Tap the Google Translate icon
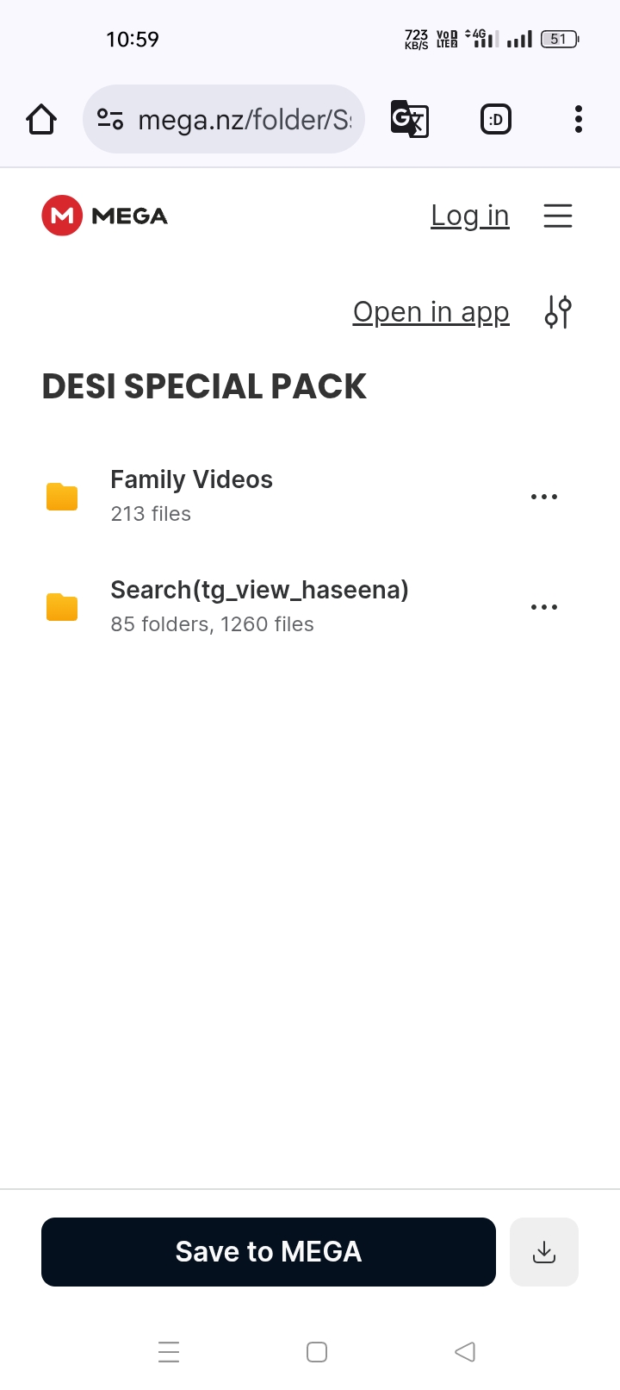The width and height of the screenshot is (620, 1390). pyautogui.click(x=410, y=119)
